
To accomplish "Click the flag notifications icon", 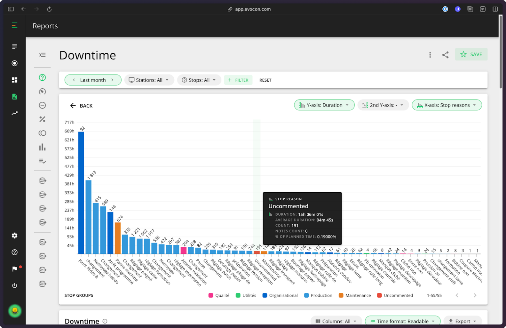I will pos(14,269).
